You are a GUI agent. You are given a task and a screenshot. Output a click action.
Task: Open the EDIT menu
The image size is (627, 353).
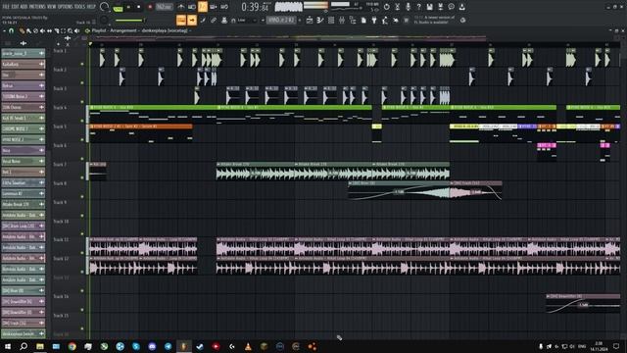[x=15, y=7]
